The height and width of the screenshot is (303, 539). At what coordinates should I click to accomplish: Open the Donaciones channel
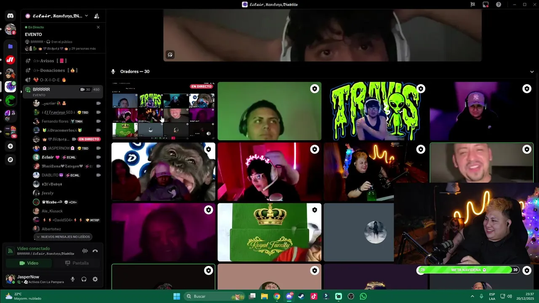63,70
